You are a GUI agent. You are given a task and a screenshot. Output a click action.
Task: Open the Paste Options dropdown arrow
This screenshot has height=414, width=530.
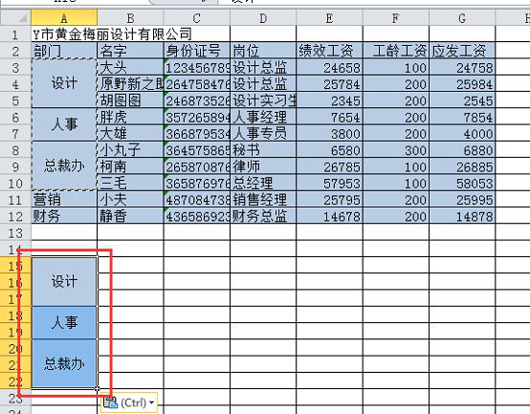point(151,403)
